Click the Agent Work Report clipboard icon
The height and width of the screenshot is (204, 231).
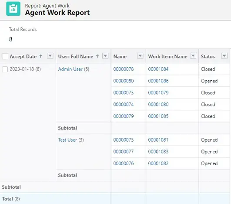(x=13, y=9)
